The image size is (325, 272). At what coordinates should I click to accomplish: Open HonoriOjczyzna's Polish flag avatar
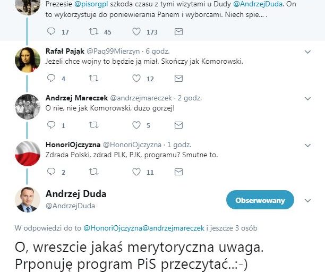pyautogui.click(x=28, y=154)
